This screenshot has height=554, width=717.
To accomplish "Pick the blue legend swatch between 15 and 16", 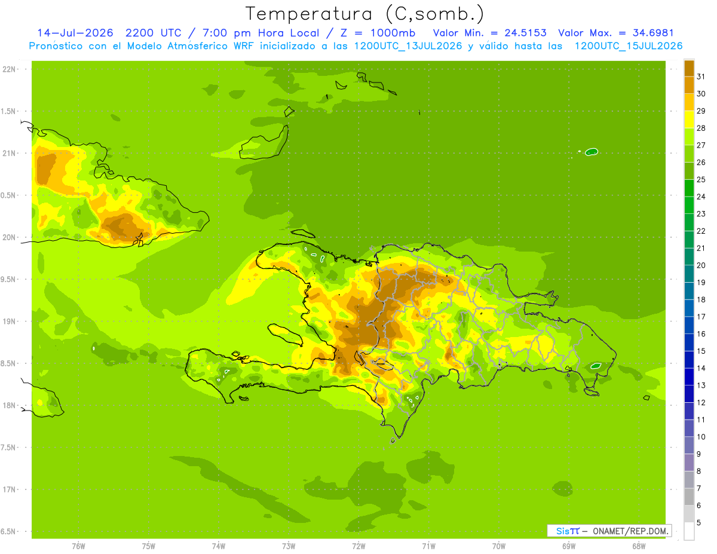I will (689, 343).
